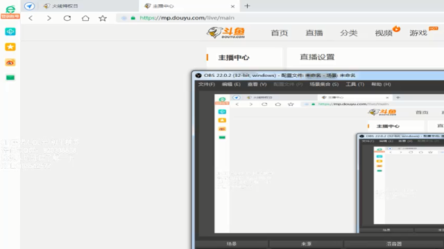Bookmark the page with the star icon

point(103,18)
